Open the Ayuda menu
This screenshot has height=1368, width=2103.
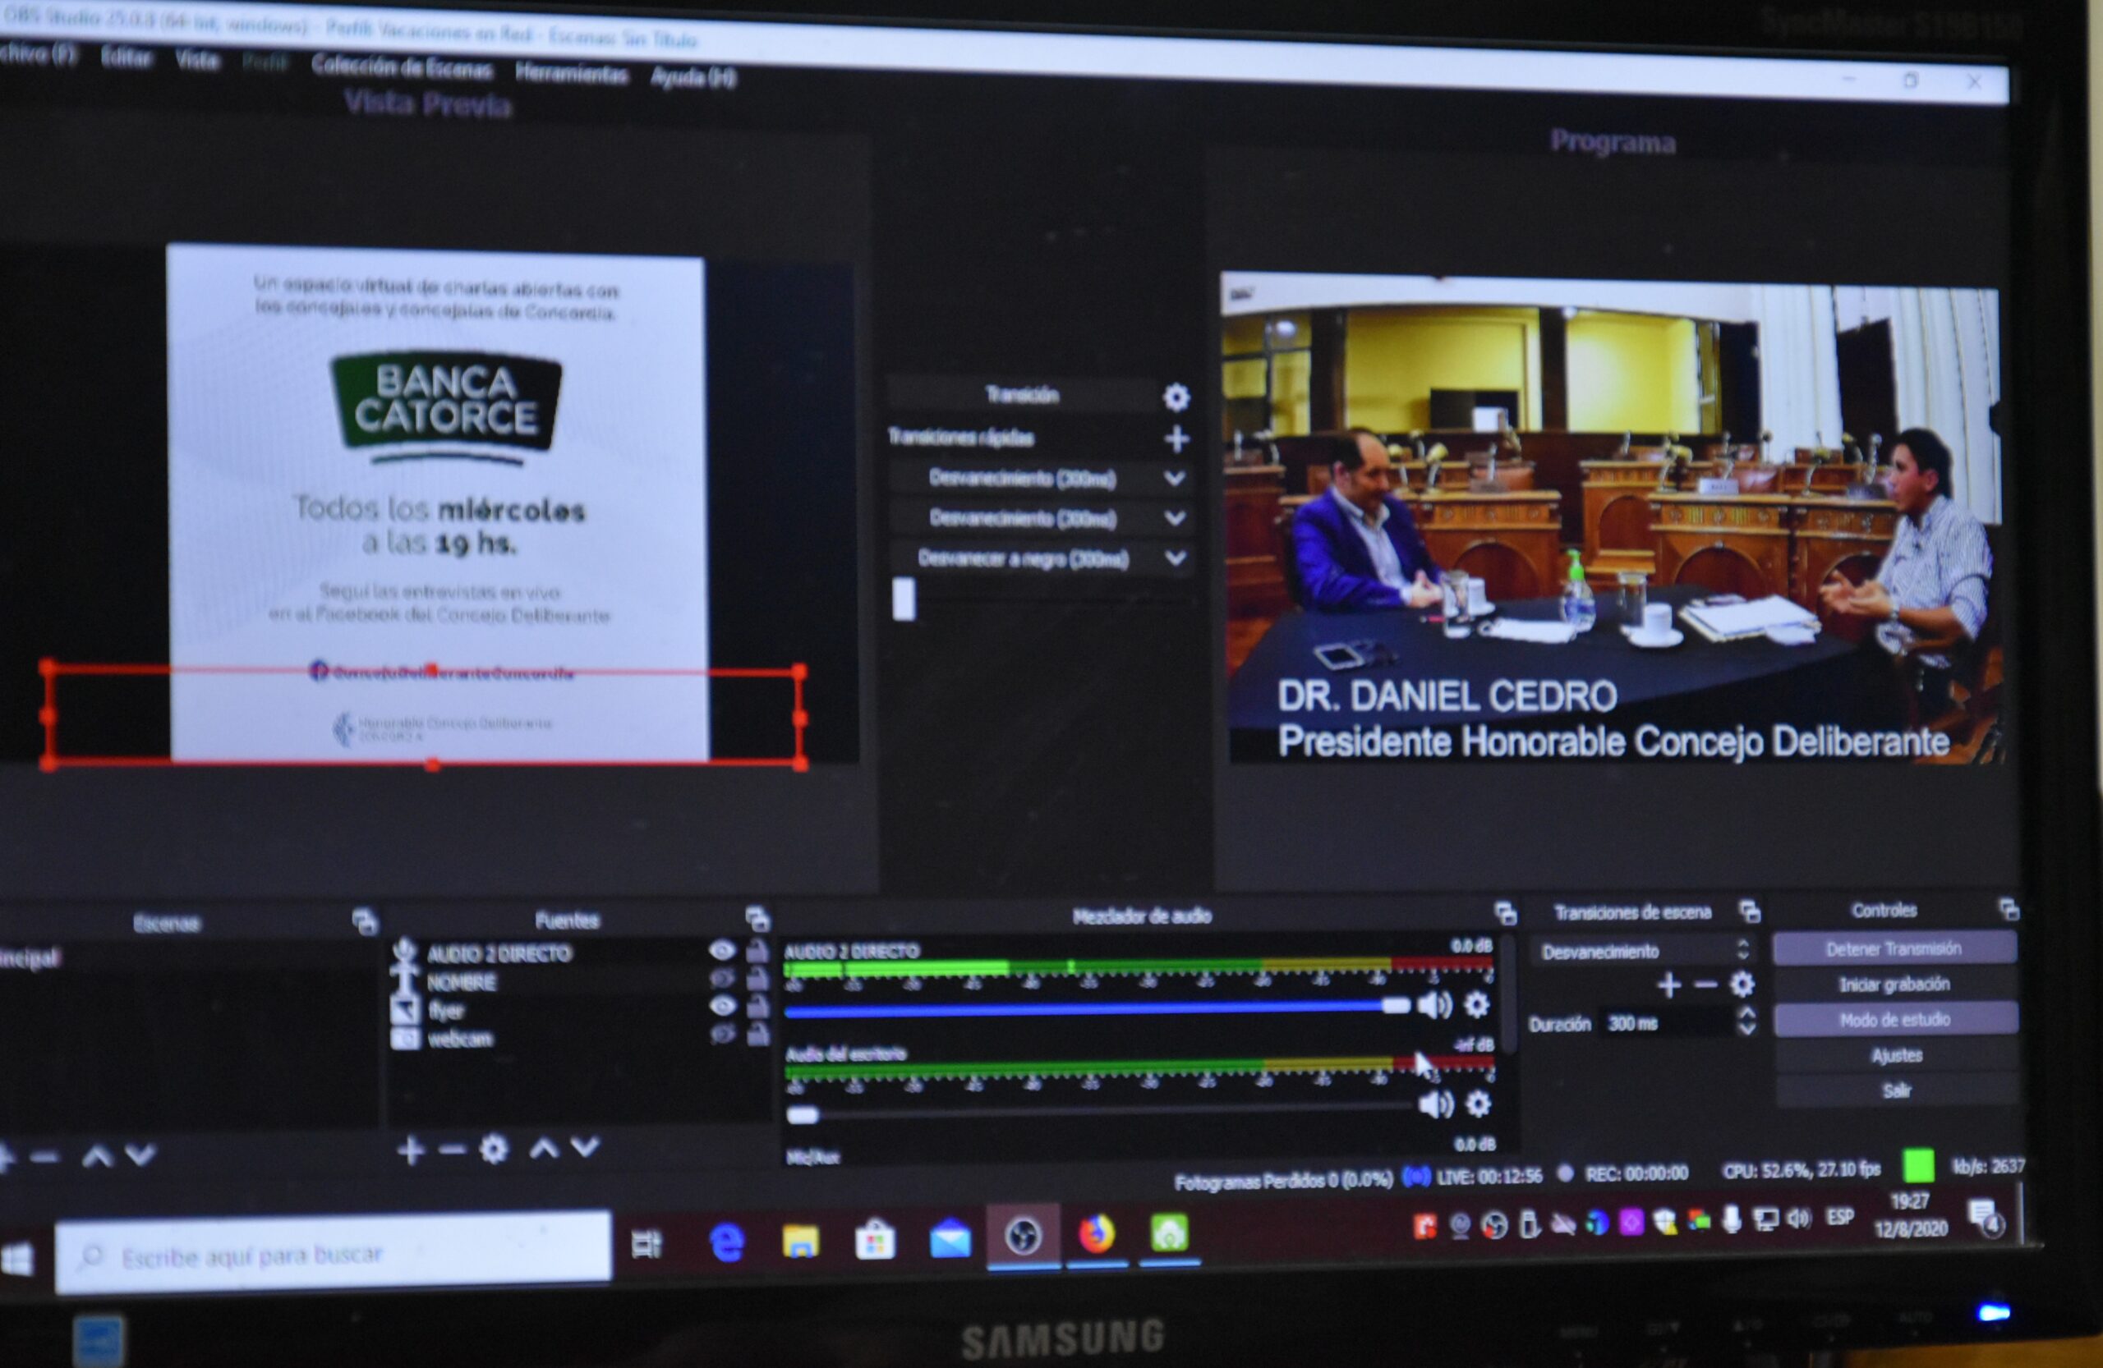pos(693,78)
